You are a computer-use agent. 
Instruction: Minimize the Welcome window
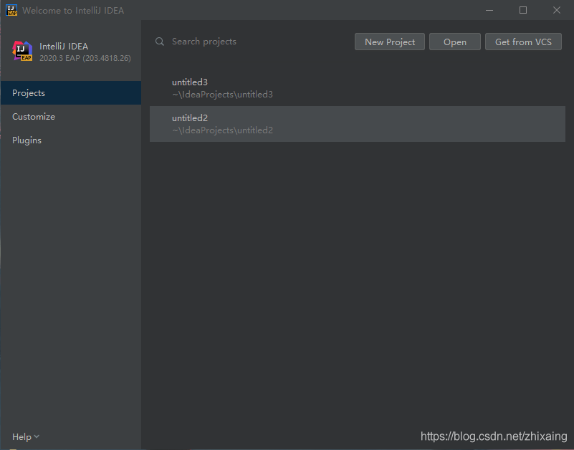point(489,10)
